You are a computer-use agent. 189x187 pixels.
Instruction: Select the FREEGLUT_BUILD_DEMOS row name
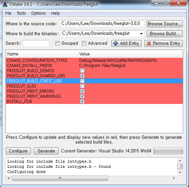[31, 71]
